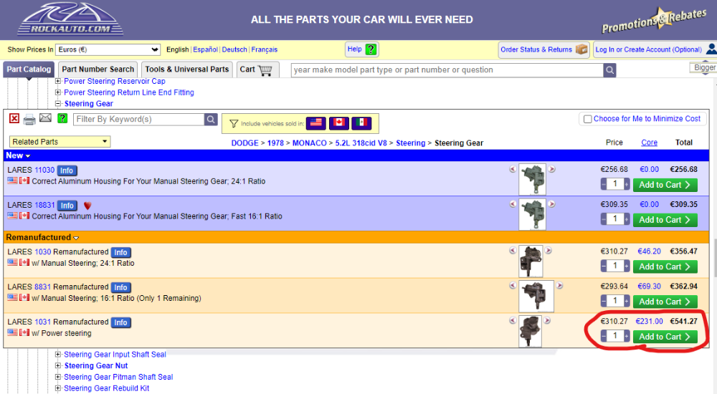This screenshot has height=394, width=717.
Task: Expand Power Steering Return Line End Fitting node
Action: click(x=58, y=92)
